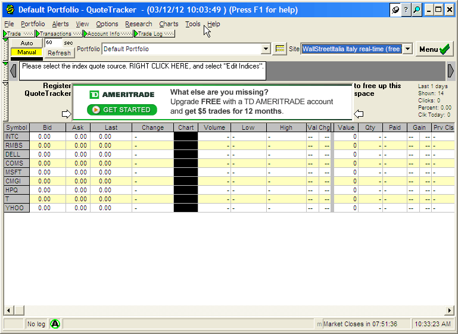Open the Site source dropdown arrow
The height and width of the screenshot is (334, 458).
tap(407, 49)
